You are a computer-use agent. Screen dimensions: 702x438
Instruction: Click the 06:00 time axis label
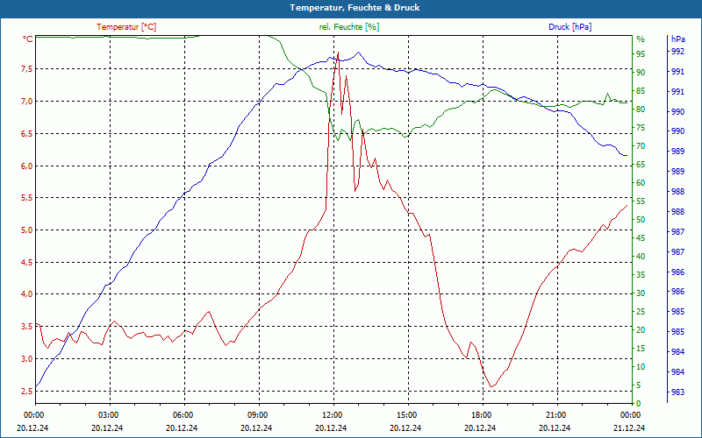tap(183, 414)
